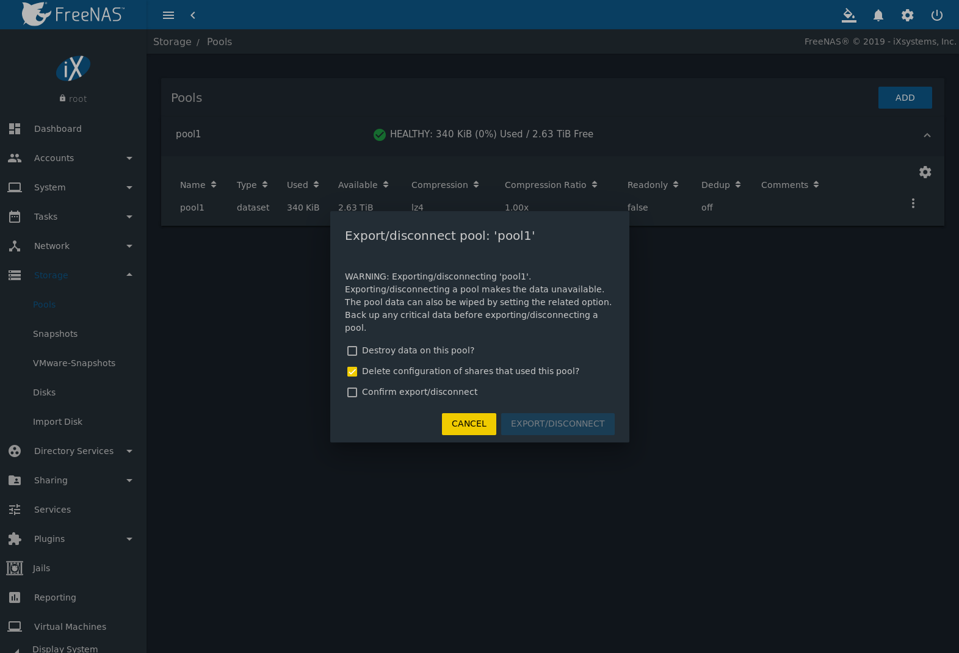Click the Network nodes icon
The image size is (959, 653).
(x=15, y=246)
